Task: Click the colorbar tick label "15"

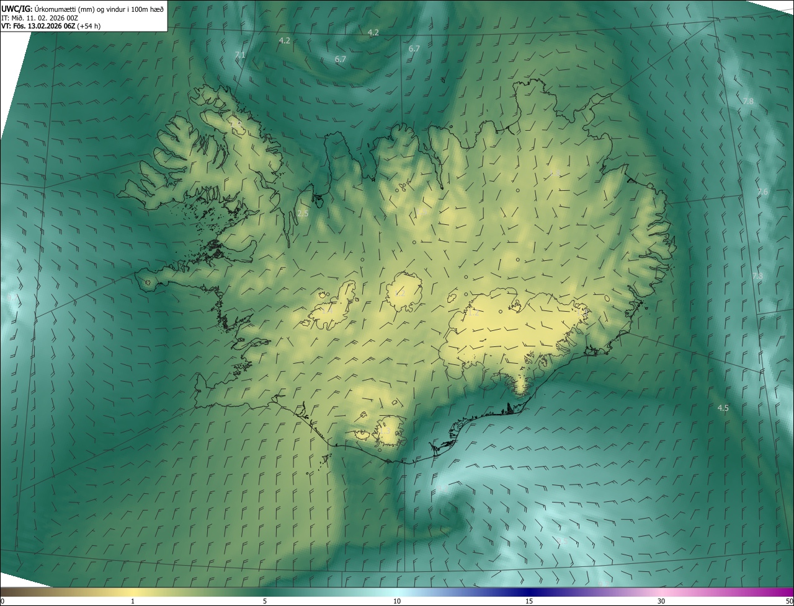Action: click(529, 601)
